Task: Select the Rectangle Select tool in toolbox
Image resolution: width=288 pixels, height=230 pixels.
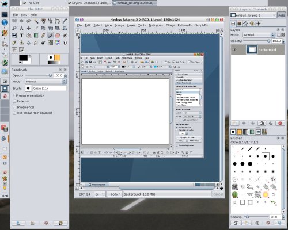Action: [14, 21]
